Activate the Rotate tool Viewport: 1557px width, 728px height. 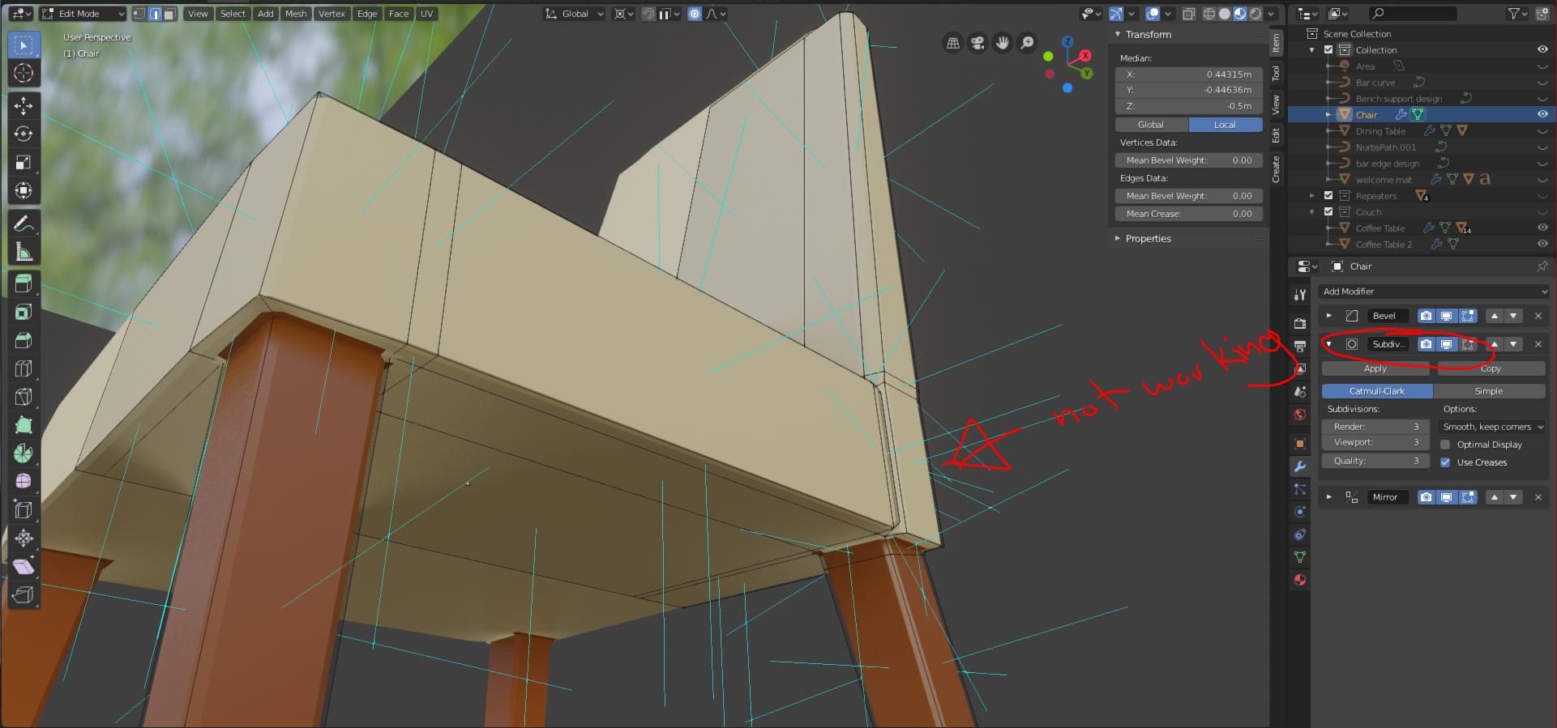click(24, 134)
